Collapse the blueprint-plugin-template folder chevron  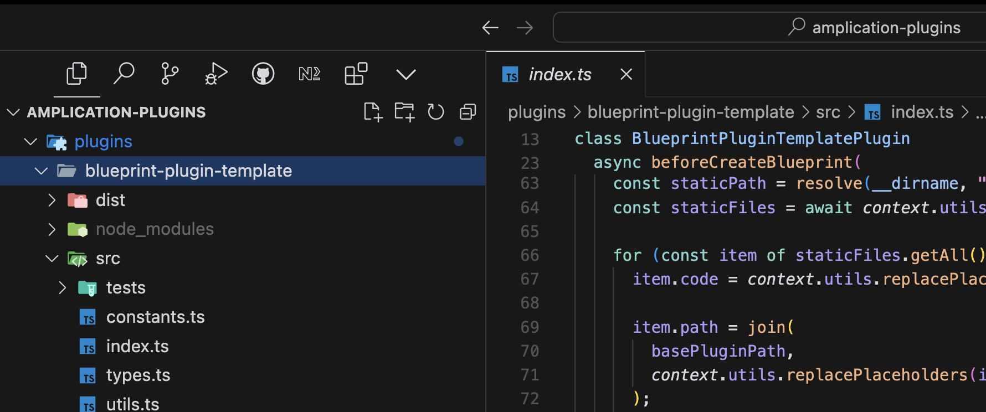click(42, 171)
